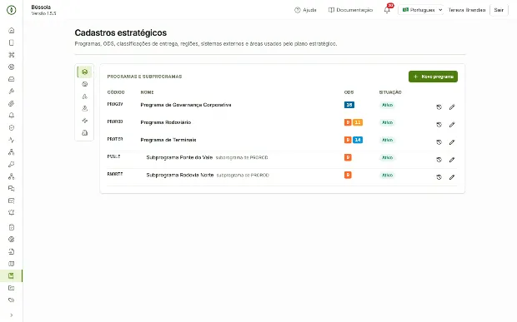The width and height of the screenshot is (517, 322).
Task: Click circular-arrow icon for Programa de Governança Corporativa
Action: click(x=439, y=107)
